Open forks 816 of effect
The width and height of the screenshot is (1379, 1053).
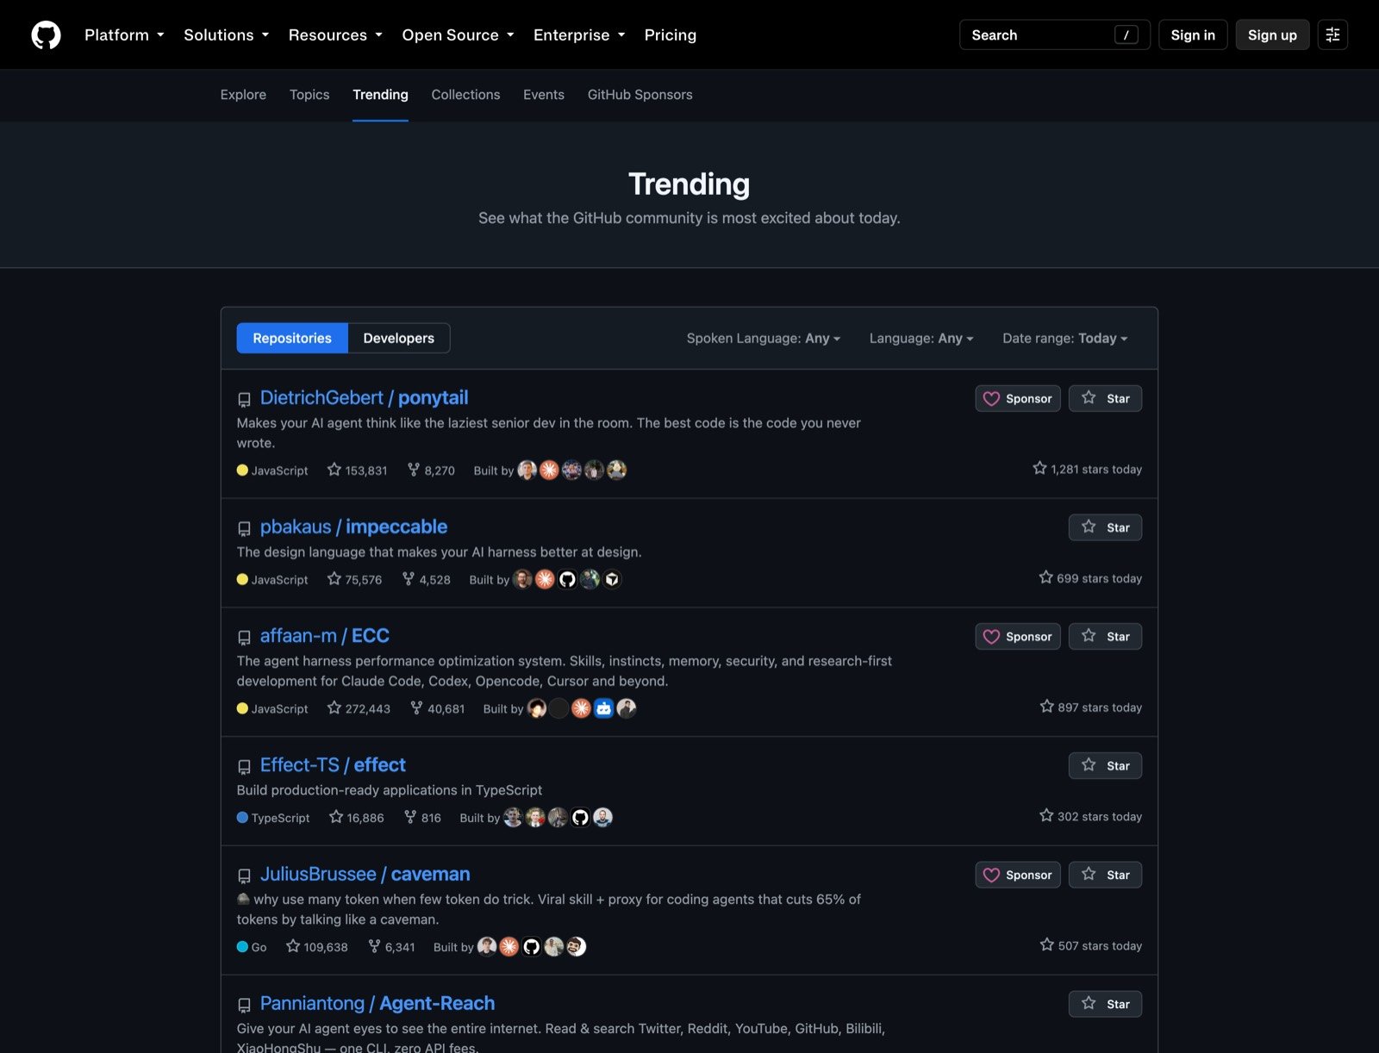tap(422, 818)
